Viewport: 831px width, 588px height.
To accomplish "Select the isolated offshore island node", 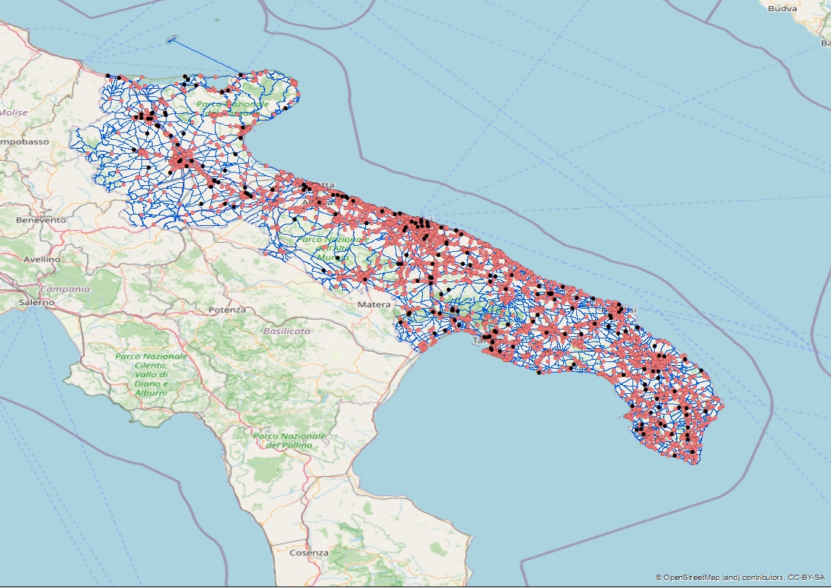I will coord(171,40).
